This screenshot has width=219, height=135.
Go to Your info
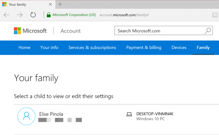click(x=49, y=48)
